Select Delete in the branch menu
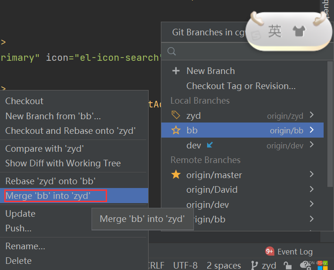This screenshot has height=270, width=334. [x=74, y=261]
